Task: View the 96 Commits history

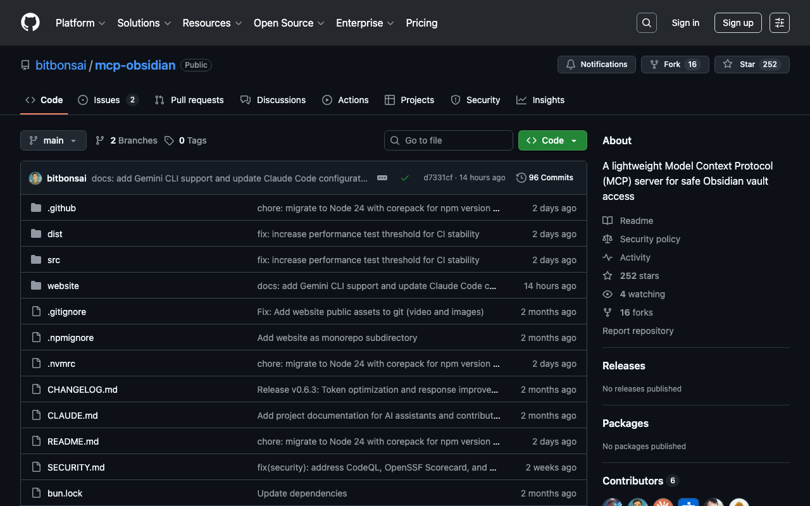Action: coord(545,178)
